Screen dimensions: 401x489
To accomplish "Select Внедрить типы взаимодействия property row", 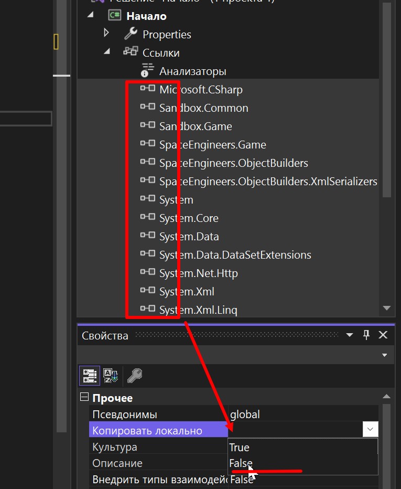I will click(x=159, y=480).
